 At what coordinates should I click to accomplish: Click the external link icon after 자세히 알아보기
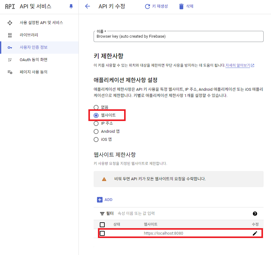253,65
